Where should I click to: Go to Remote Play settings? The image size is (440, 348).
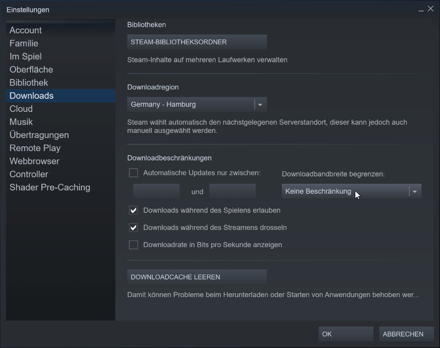tap(60, 148)
